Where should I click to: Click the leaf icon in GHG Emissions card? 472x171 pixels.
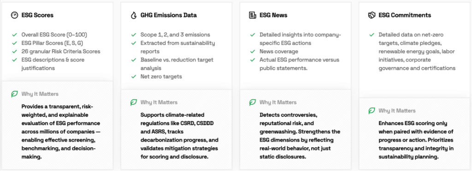134,102
